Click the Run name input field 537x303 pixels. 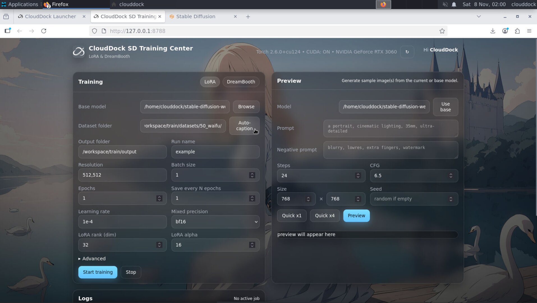click(215, 152)
